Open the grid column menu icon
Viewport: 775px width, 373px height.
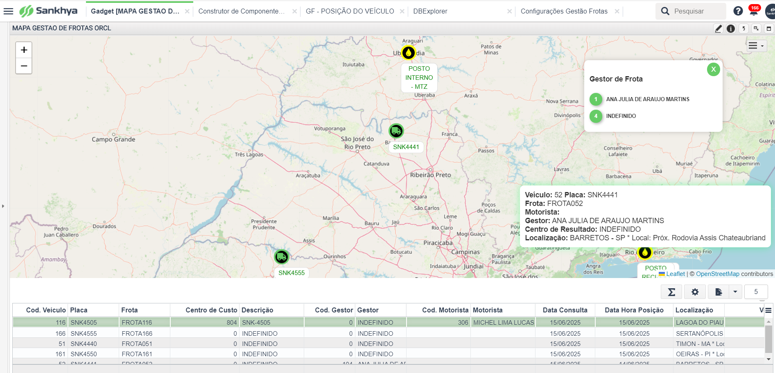[x=768, y=310]
